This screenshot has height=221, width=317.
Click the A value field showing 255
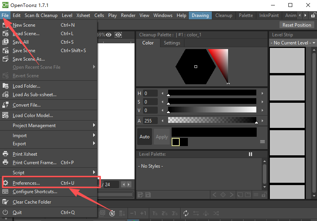pyautogui.click(x=150, y=121)
